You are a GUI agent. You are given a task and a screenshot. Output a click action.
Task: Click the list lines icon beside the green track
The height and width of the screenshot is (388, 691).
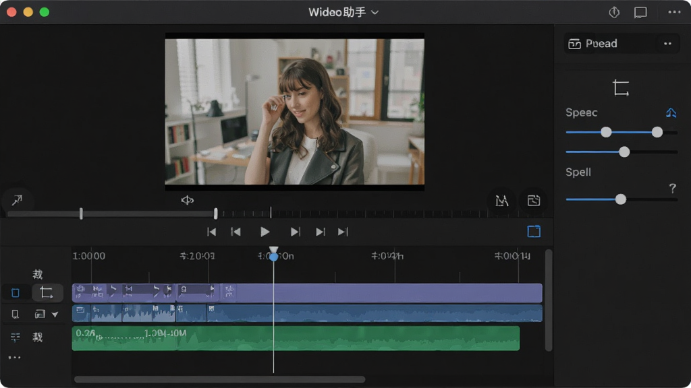coord(16,337)
